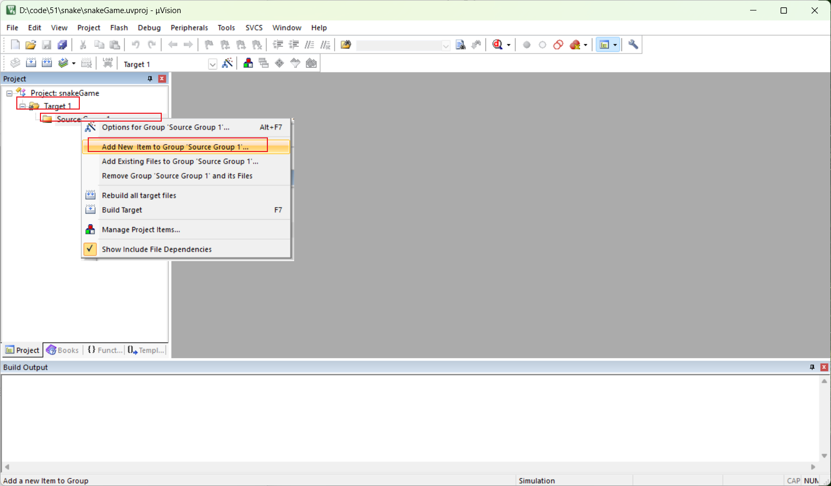831x486 pixels.
Task: Click the Undo arrow icon
Action: point(136,45)
